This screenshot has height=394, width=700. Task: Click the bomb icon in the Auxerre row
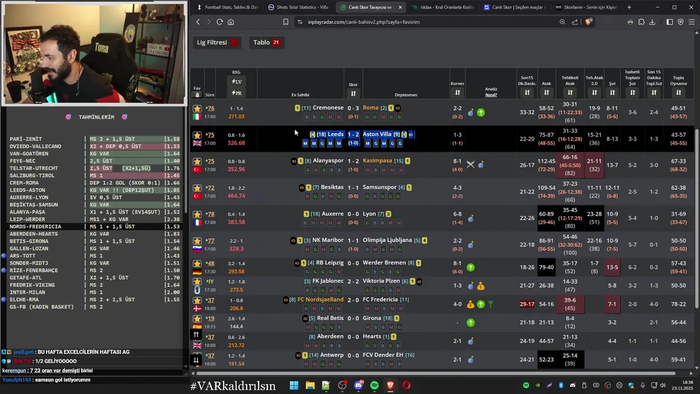471,219
